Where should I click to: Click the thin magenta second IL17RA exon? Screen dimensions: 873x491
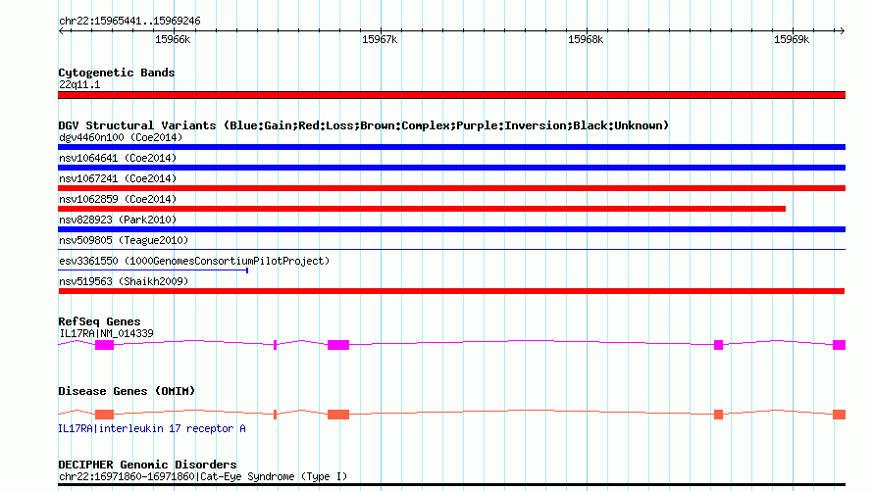(275, 345)
